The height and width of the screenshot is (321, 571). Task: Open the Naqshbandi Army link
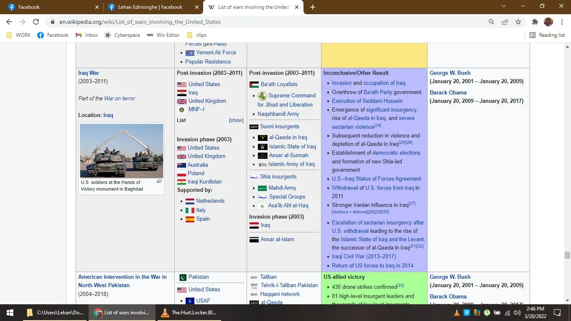coord(278,114)
